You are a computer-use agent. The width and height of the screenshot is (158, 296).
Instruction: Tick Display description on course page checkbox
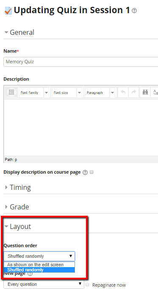coord(91,172)
